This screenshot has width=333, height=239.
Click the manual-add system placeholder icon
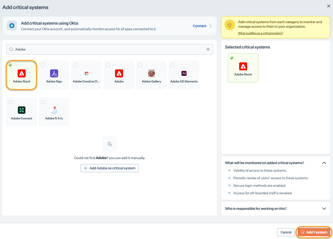coord(110,144)
